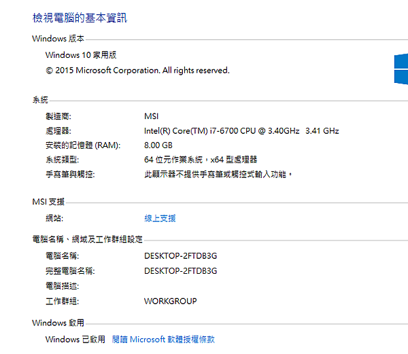Select the 8.00 GB memory value
The image size is (408, 354).
(x=158, y=145)
